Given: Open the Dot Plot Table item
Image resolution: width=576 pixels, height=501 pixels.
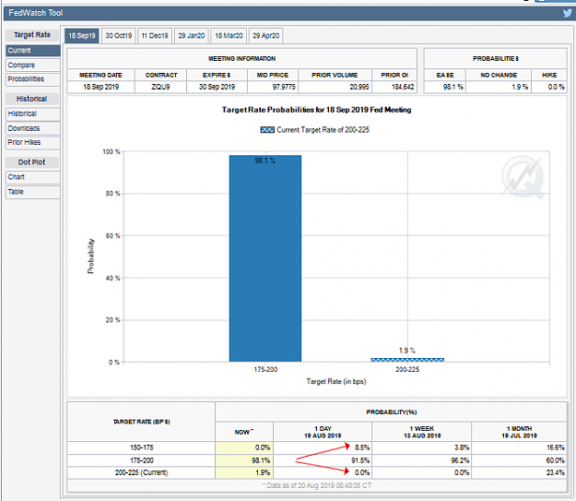Looking at the screenshot, I should click(33, 192).
